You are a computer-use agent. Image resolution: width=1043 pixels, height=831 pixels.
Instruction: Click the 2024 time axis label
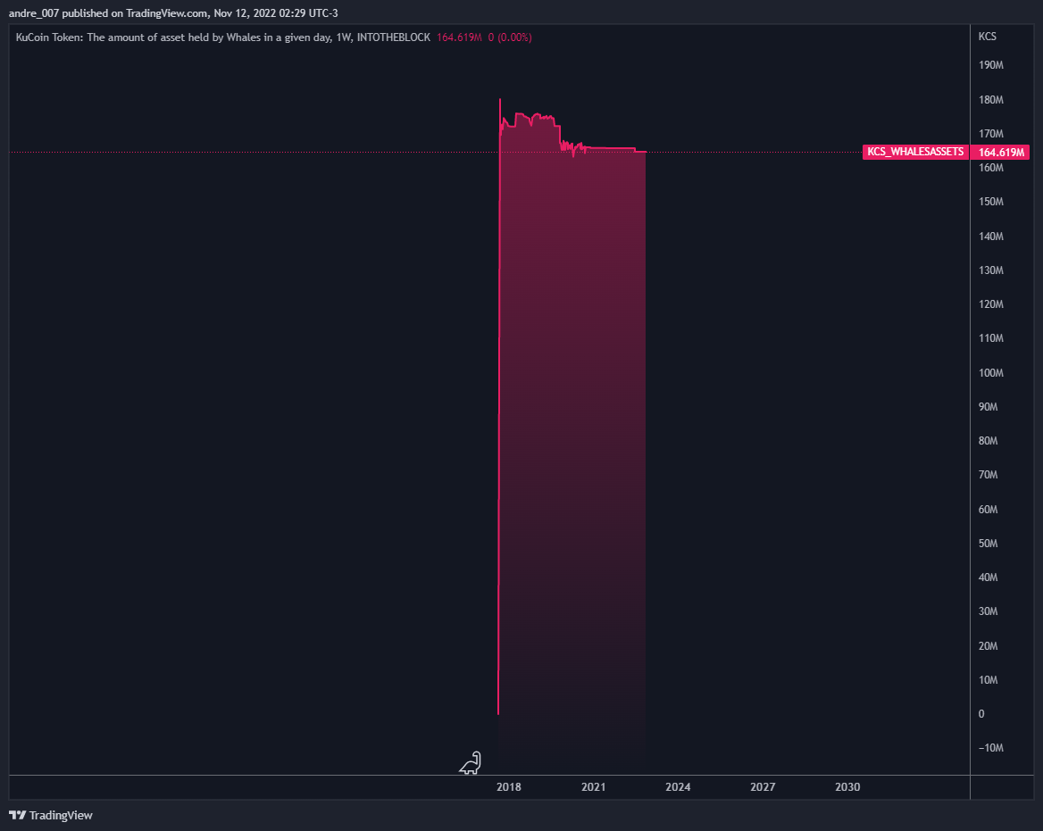678,786
